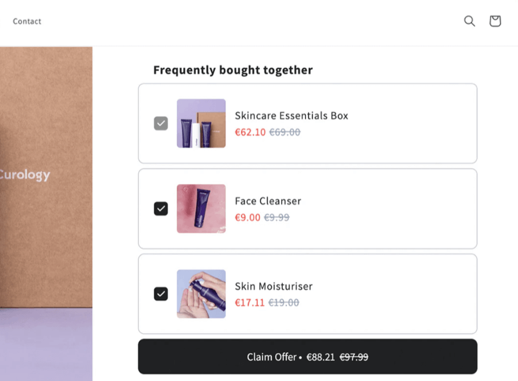Open the Contact menu item
This screenshot has width=518, height=381.
pyautogui.click(x=26, y=21)
